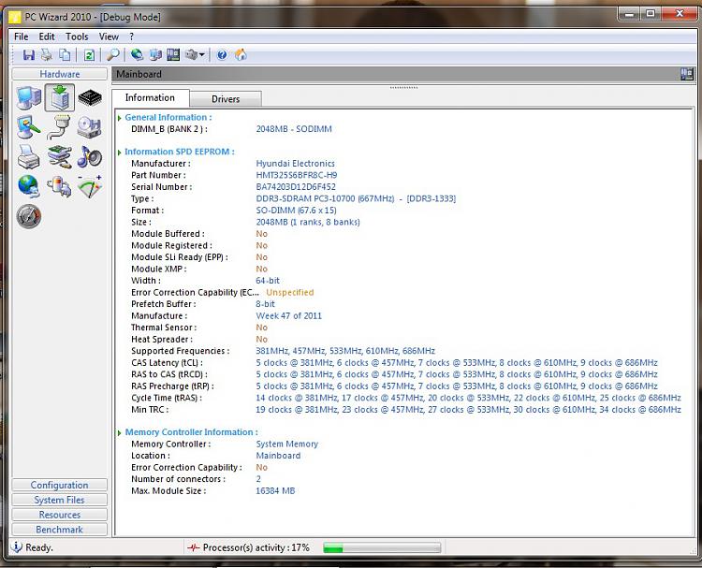Select the System Summary computer icon
The height and width of the screenshot is (568, 702).
click(29, 97)
